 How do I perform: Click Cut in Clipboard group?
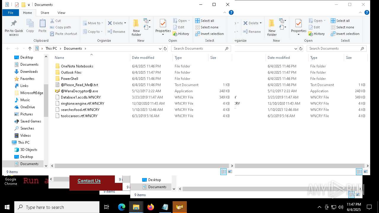coord(55,21)
